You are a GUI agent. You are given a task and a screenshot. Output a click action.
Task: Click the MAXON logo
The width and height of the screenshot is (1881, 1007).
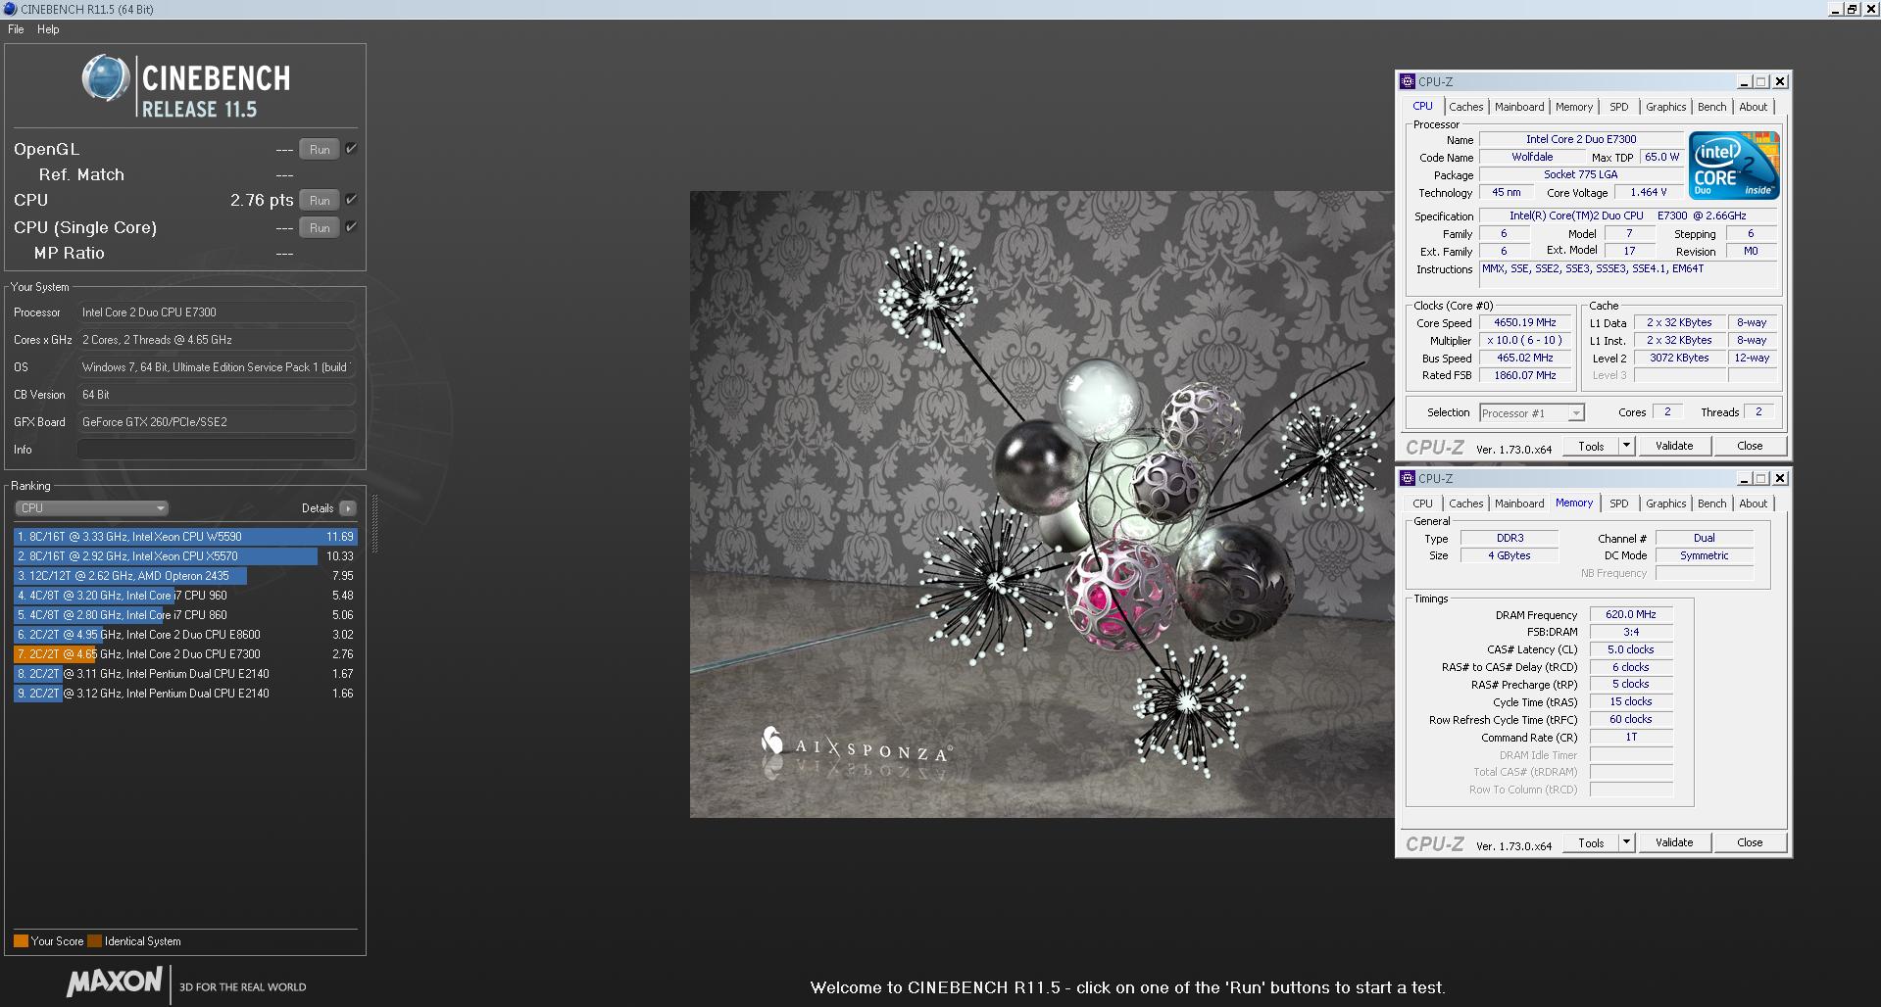[x=115, y=982]
